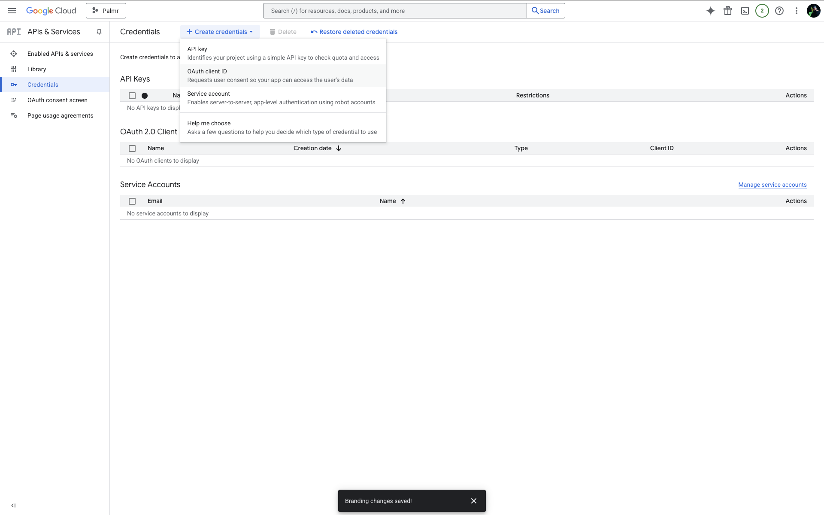Pin the APIs & Services menu
824x515 pixels.
point(99,32)
